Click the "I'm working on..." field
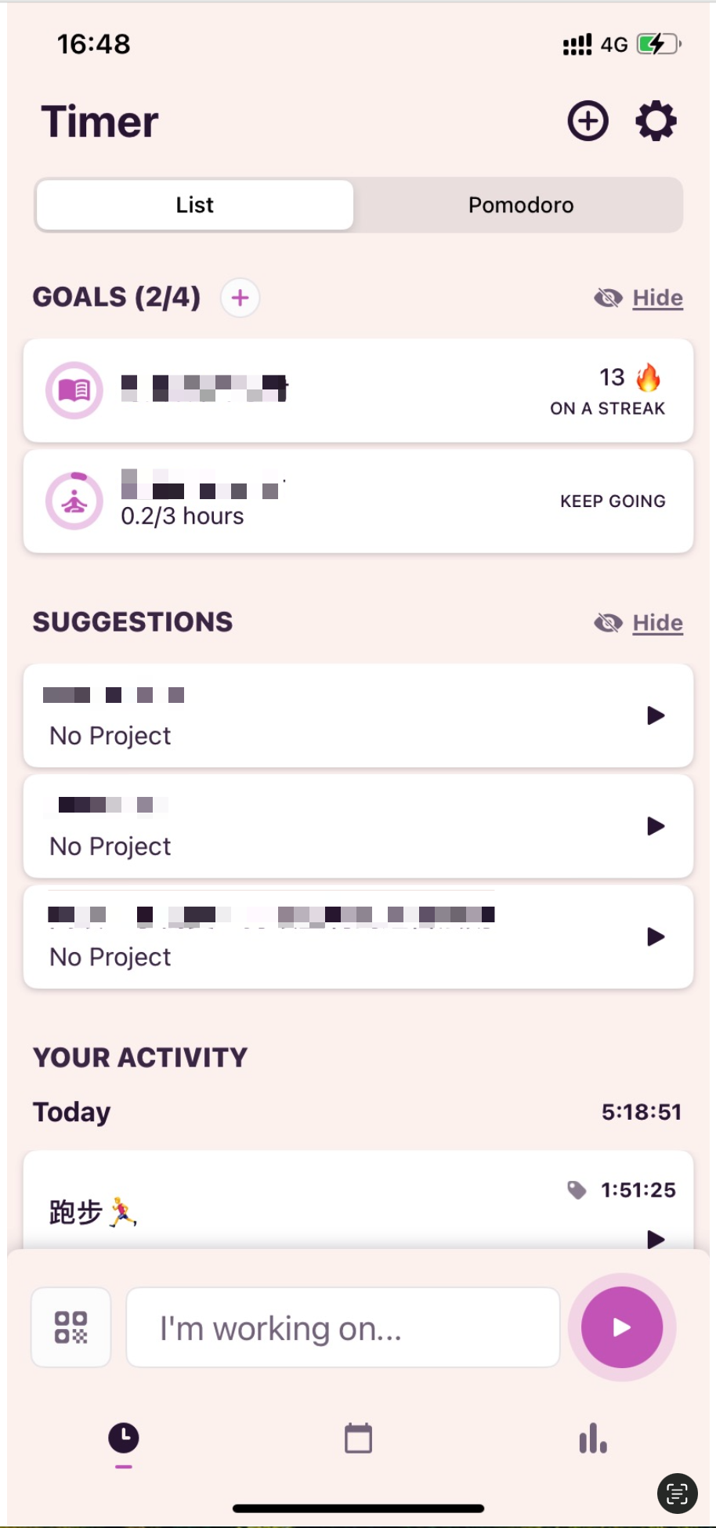 343,1328
